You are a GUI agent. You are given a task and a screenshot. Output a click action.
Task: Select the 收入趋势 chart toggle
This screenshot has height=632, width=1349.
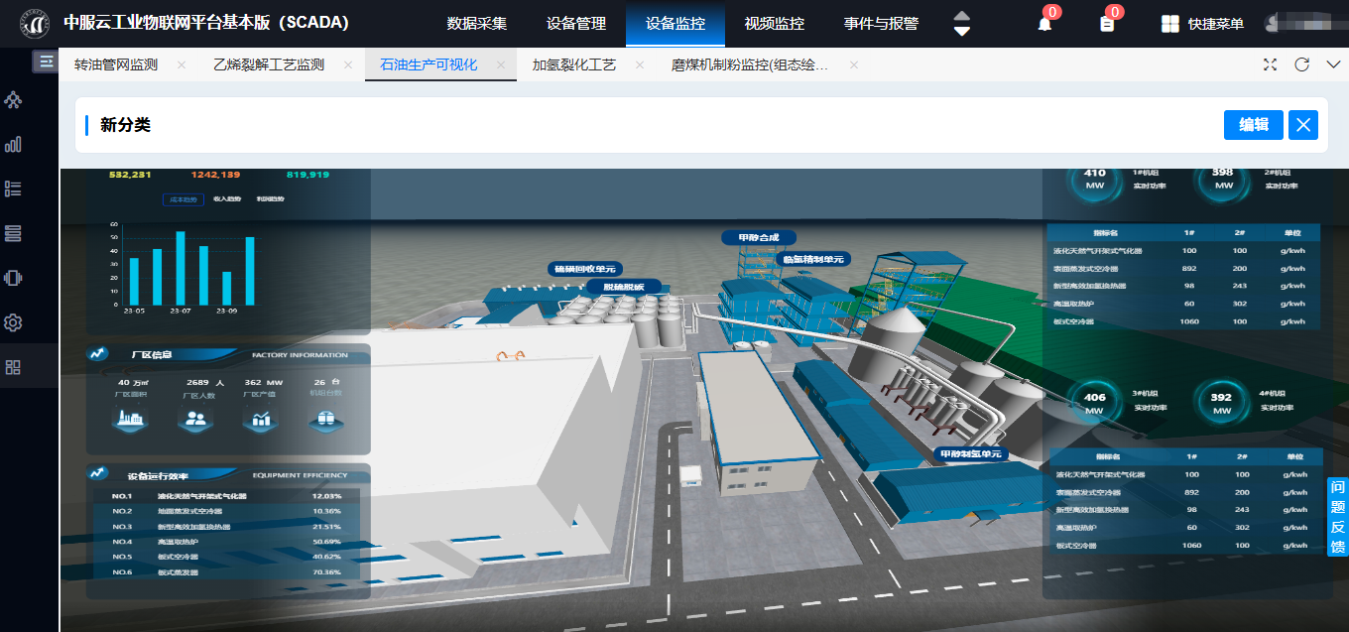(227, 199)
